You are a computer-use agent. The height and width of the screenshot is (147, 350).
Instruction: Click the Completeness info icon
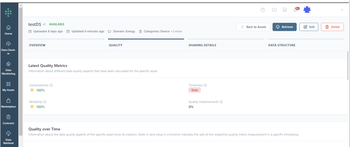click(51, 85)
